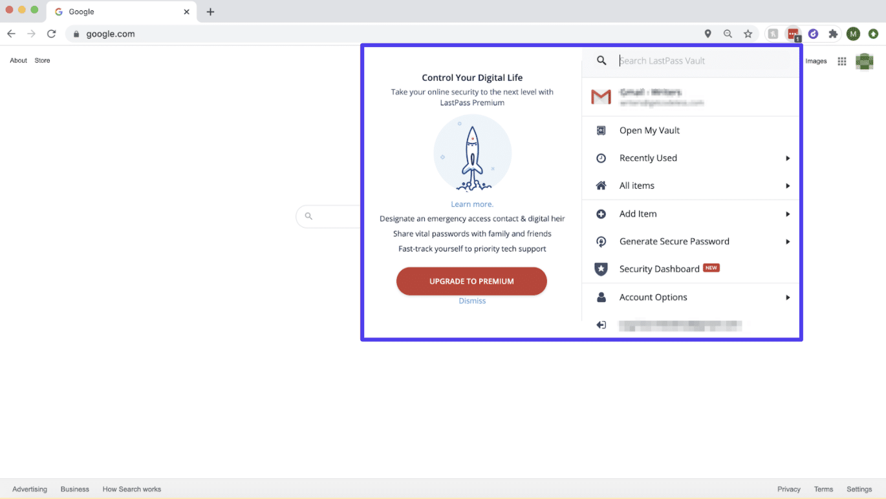Image resolution: width=886 pixels, height=499 pixels.
Task: Expand the Generate Secure Password submenu arrow
Action: (x=788, y=241)
